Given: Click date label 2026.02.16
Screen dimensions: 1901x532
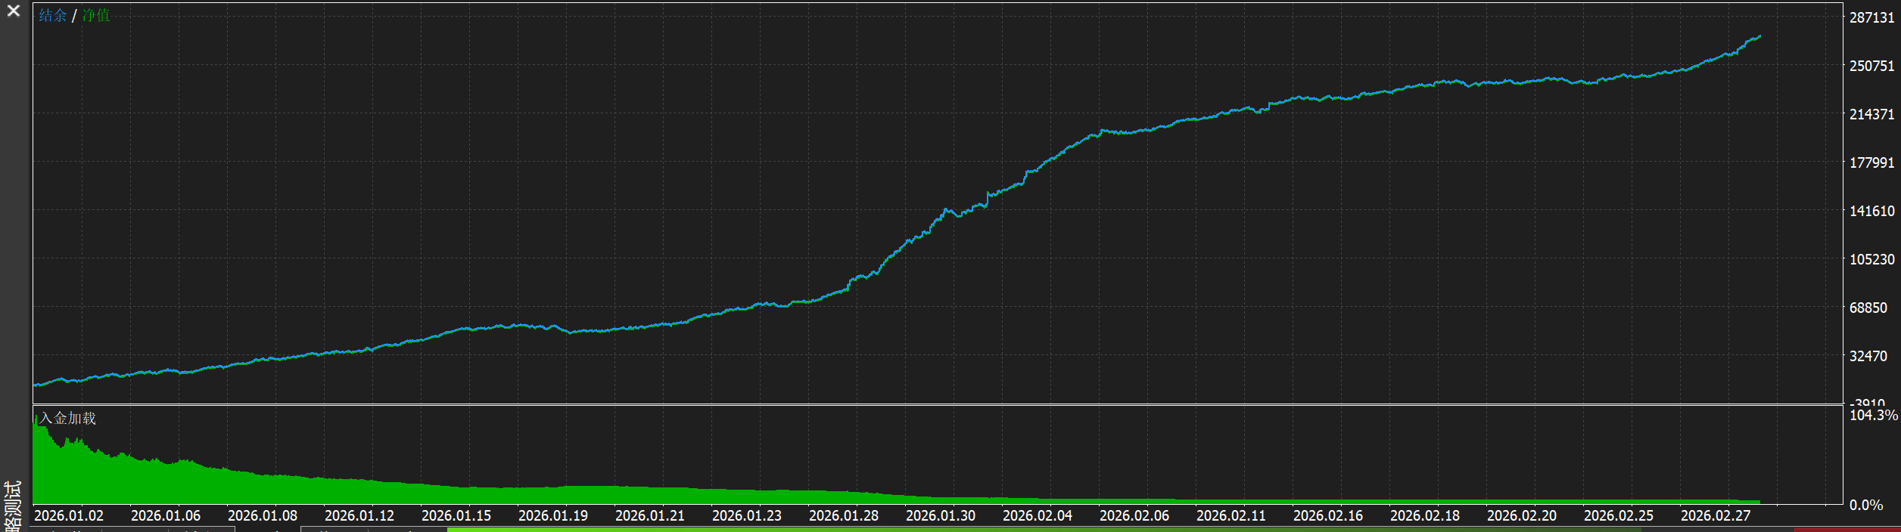Looking at the screenshot, I should pyautogui.click(x=1328, y=515).
